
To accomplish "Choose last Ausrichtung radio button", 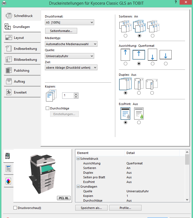I will 166,64.
